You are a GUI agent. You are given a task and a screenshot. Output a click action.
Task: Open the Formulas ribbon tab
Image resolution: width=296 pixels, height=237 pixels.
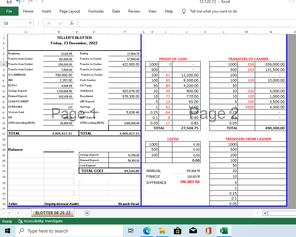click(x=96, y=11)
